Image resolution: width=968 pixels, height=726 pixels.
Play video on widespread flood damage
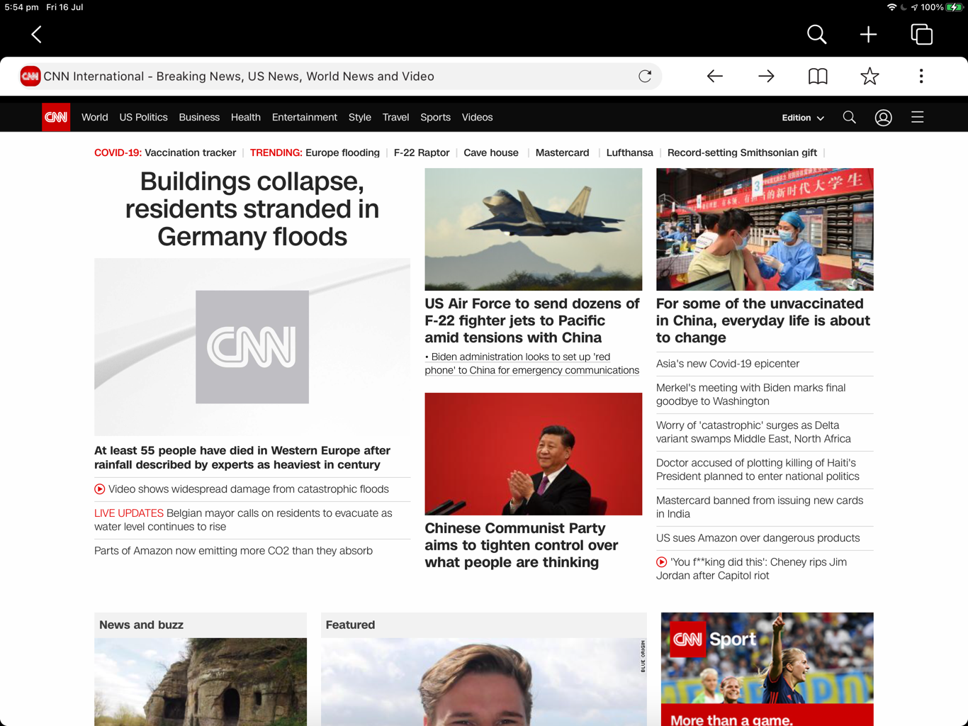click(x=248, y=489)
